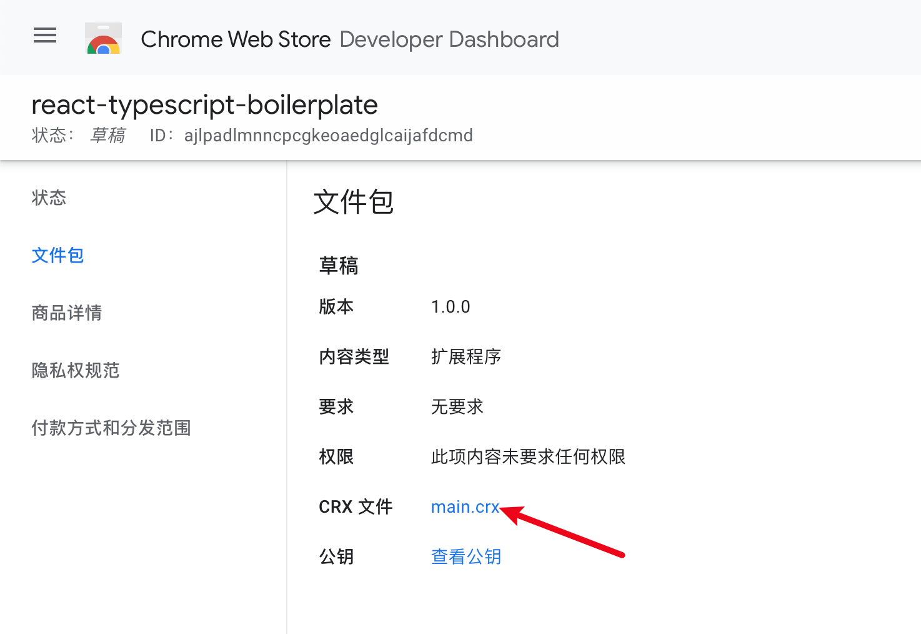Download the main.crx file link

coord(465,506)
